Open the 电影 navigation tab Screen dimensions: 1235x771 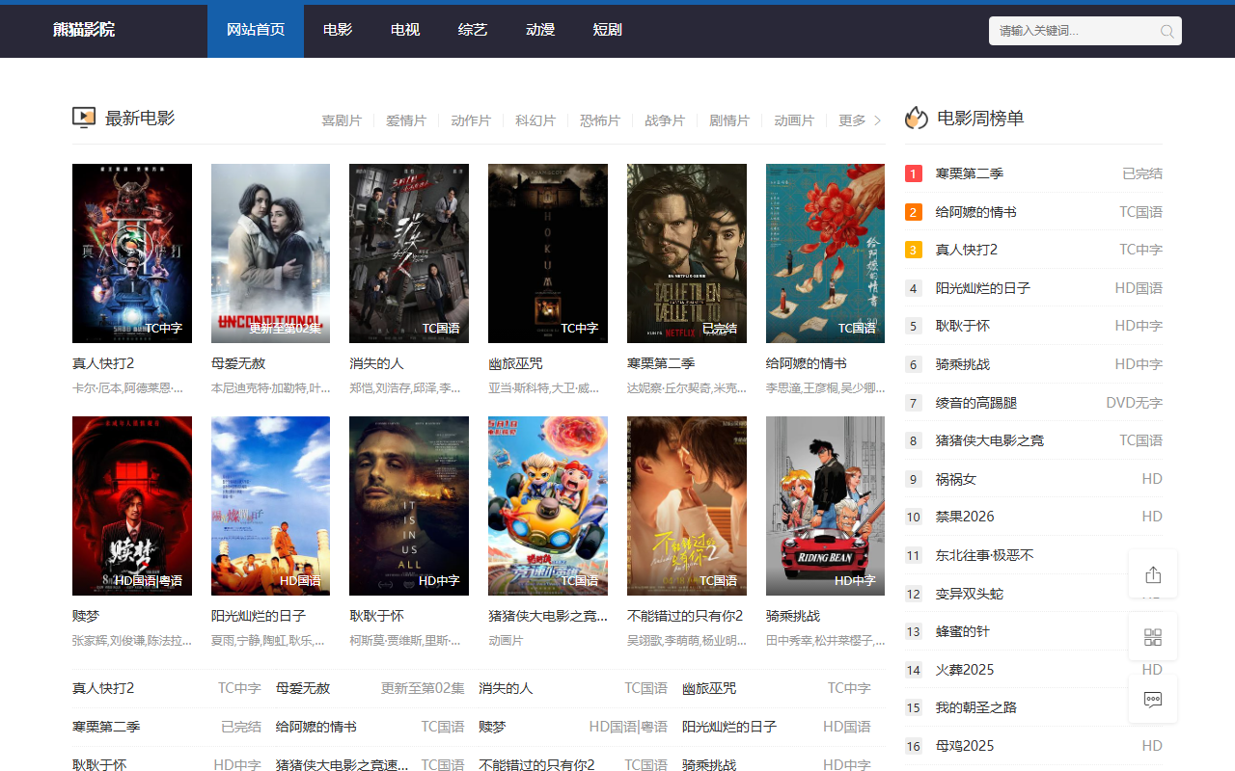pyautogui.click(x=338, y=30)
